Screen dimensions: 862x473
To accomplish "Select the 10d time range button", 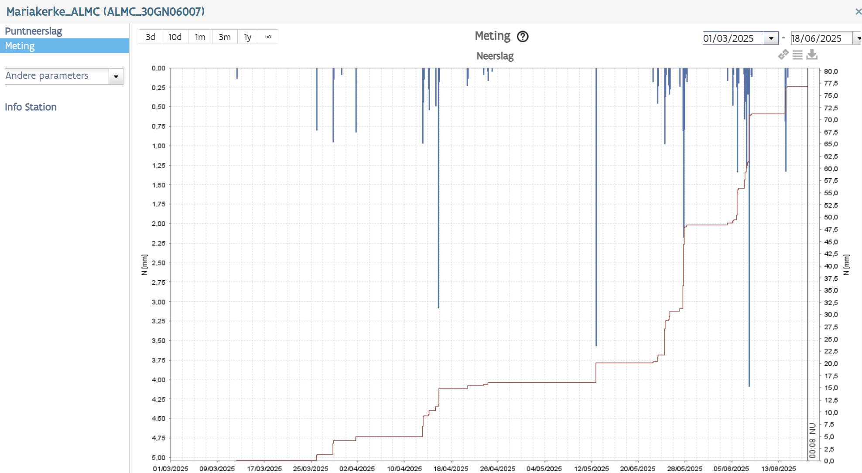I will (x=175, y=37).
